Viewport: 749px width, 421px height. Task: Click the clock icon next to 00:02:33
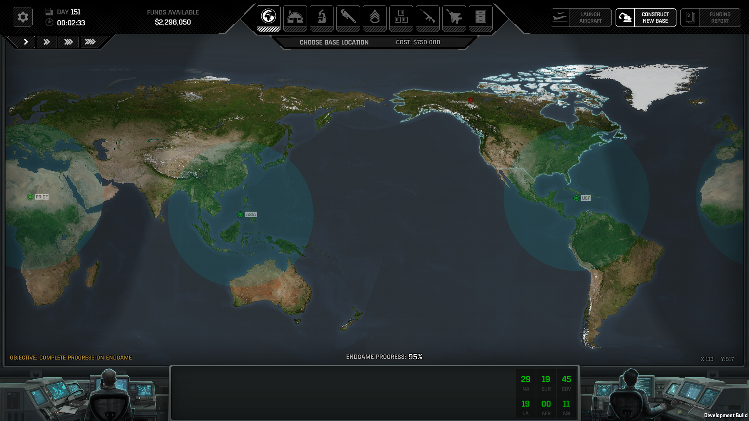point(49,22)
